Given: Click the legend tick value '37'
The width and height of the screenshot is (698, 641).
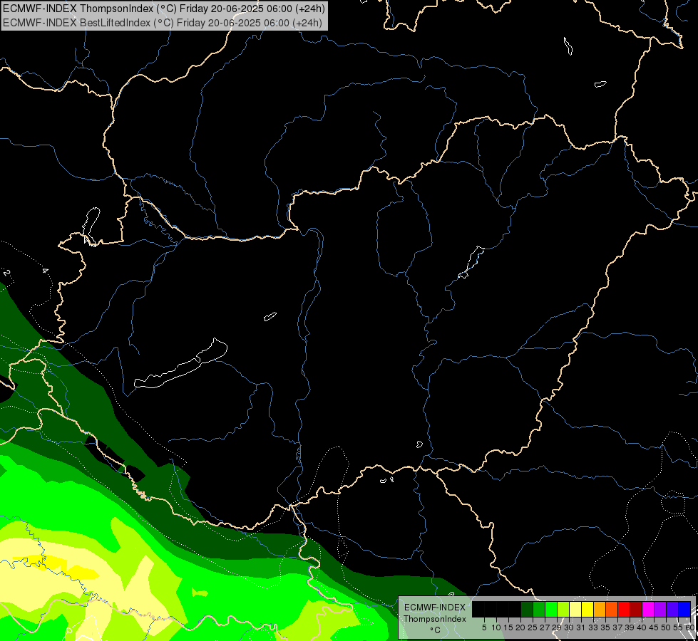Looking at the screenshot, I should pyautogui.click(x=617, y=627).
